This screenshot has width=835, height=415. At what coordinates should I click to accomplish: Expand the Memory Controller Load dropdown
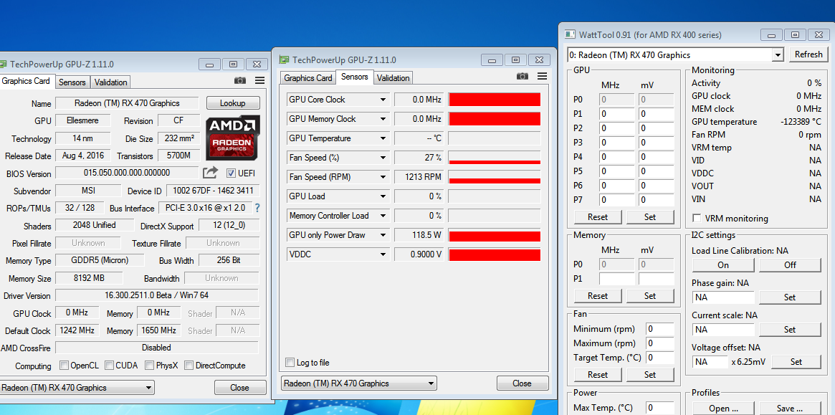click(x=383, y=216)
